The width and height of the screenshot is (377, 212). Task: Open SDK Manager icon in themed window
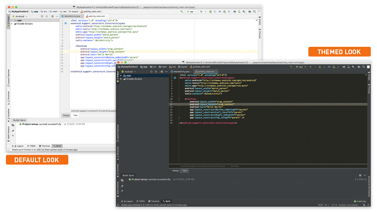coord(353,67)
